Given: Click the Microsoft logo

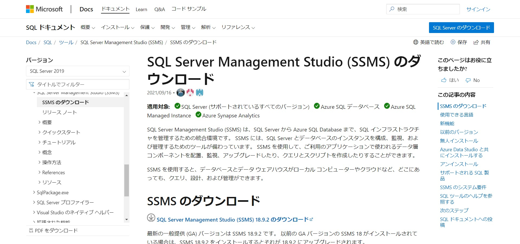Looking at the screenshot, I should tap(44, 9).
